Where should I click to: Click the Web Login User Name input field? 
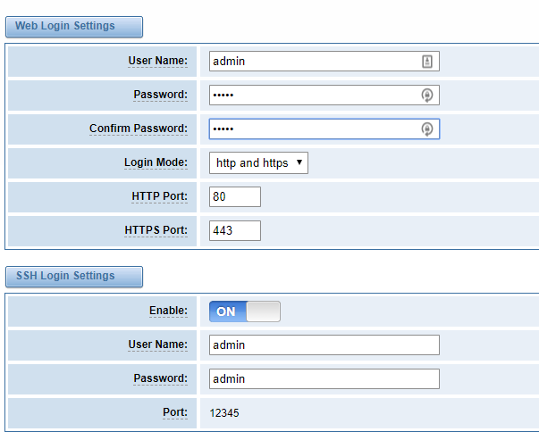coord(324,62)
